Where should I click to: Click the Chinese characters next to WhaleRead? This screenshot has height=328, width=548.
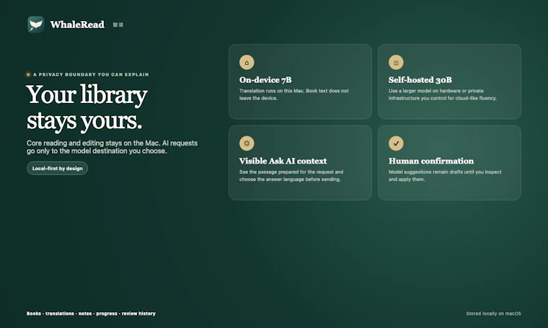[x=118, y=25]
